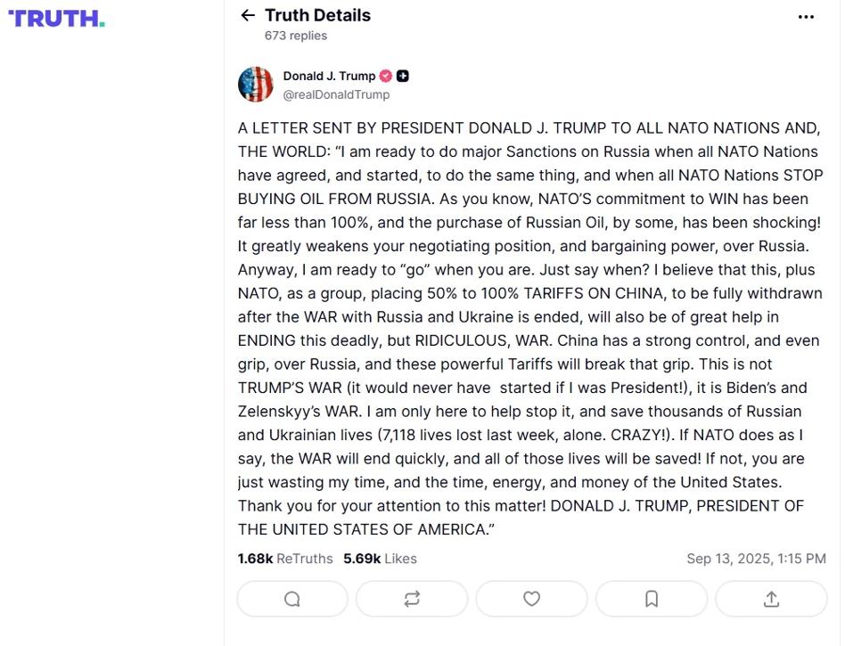
Task: Click the Truth Details page heading
Action: [x=317, y=15]
